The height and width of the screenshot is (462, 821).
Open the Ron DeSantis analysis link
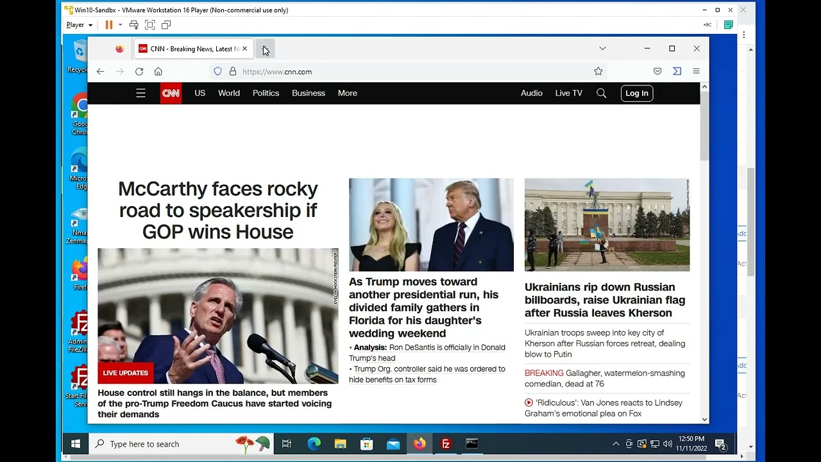(x=427, y=353)
